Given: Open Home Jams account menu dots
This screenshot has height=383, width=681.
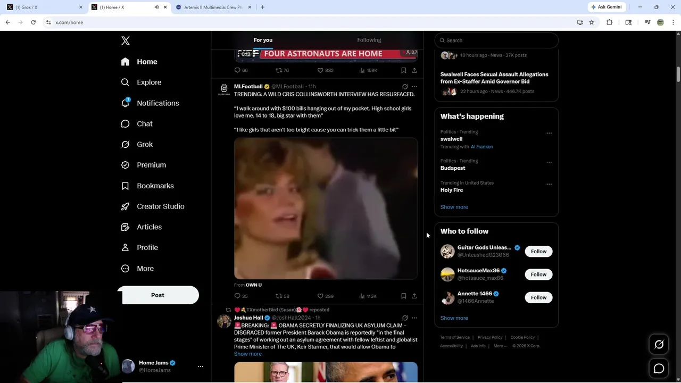Looking at the screenshot, I should [x=201, y=367].
